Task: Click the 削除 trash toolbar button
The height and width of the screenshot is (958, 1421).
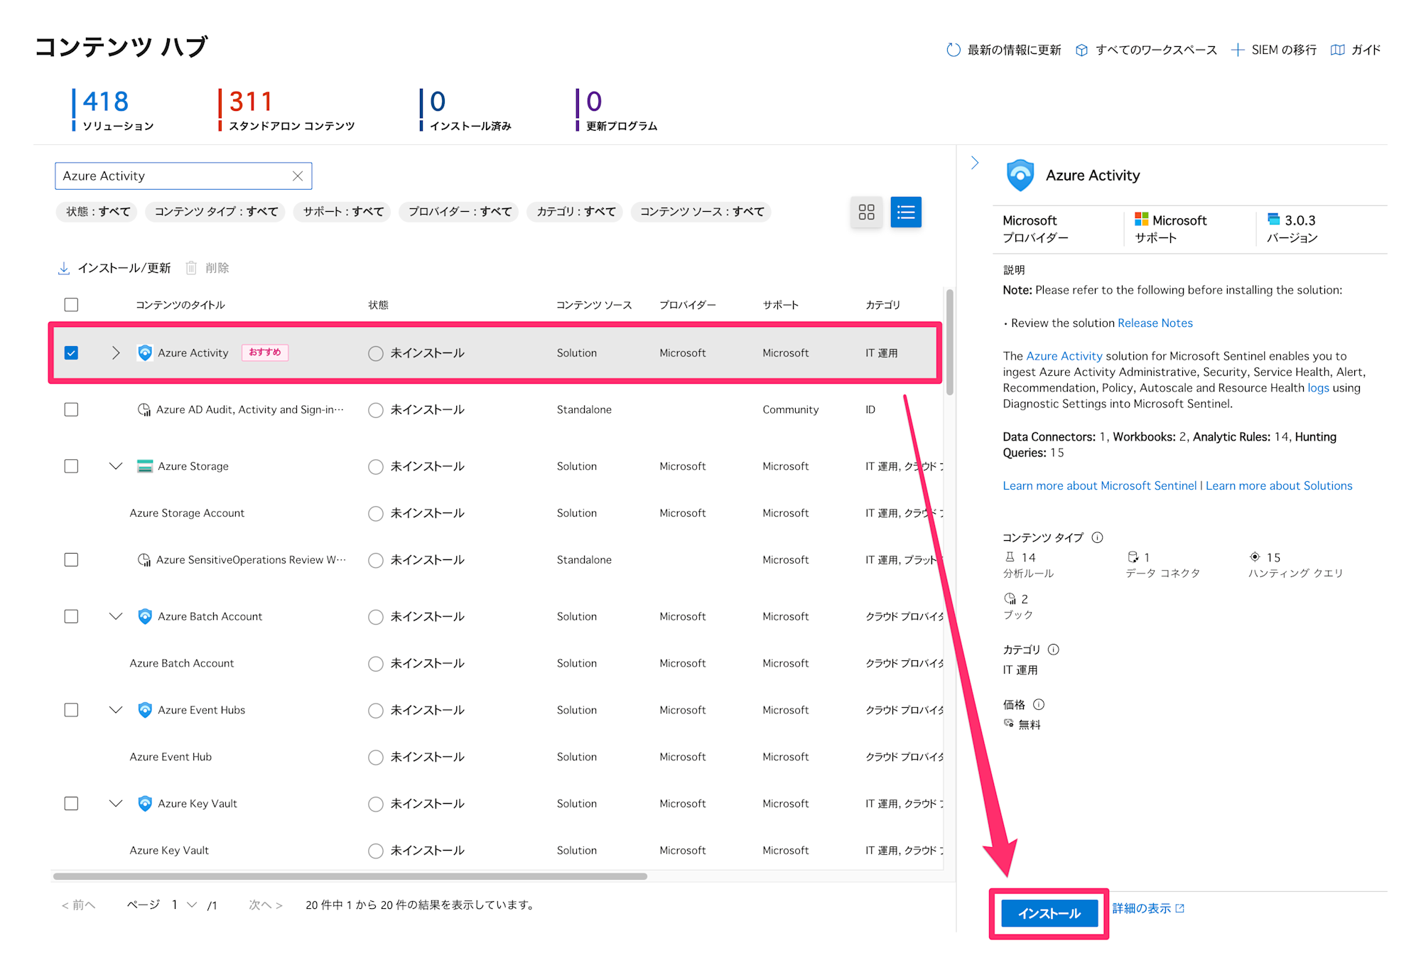Action: point(207,268)
